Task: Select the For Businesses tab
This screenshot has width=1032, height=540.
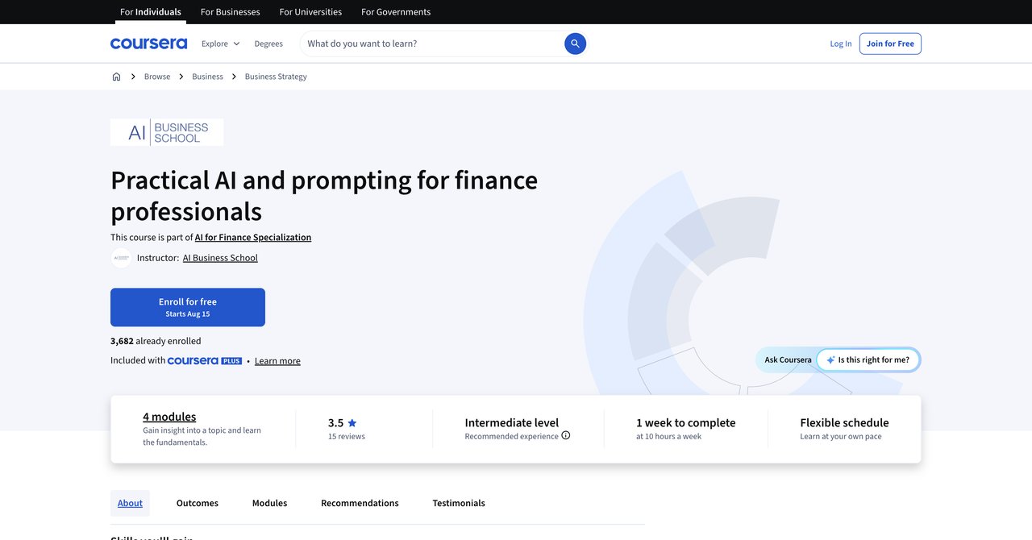Action: tap(231, 12)
